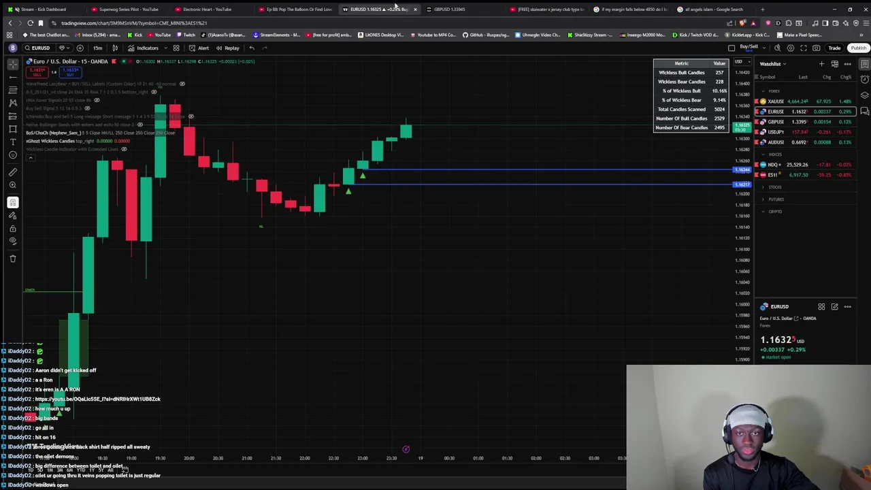Viewport: 871px width, 490px height.
Task: Open watchlist advanced view icon
Action: tap(835, 64)
